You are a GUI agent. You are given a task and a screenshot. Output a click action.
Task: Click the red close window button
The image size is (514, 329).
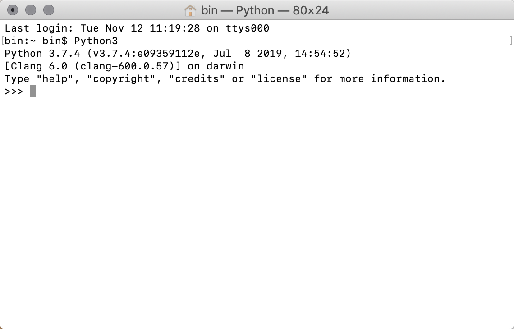click(x=13, y=9)
